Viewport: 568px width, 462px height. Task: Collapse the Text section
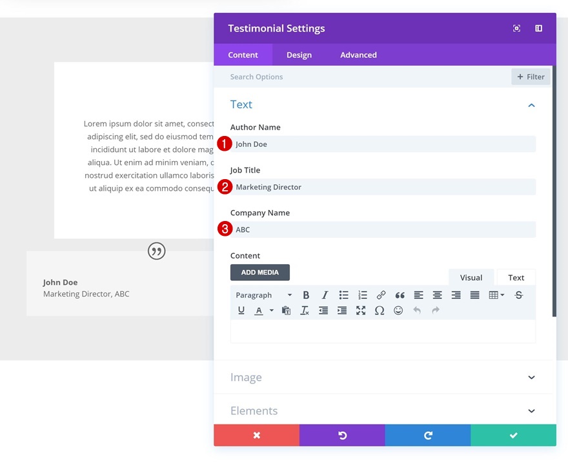[x=531, y=105]
